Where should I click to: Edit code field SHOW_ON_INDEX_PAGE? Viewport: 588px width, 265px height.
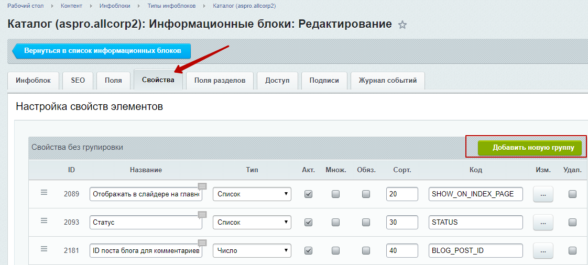coord(476,194)
